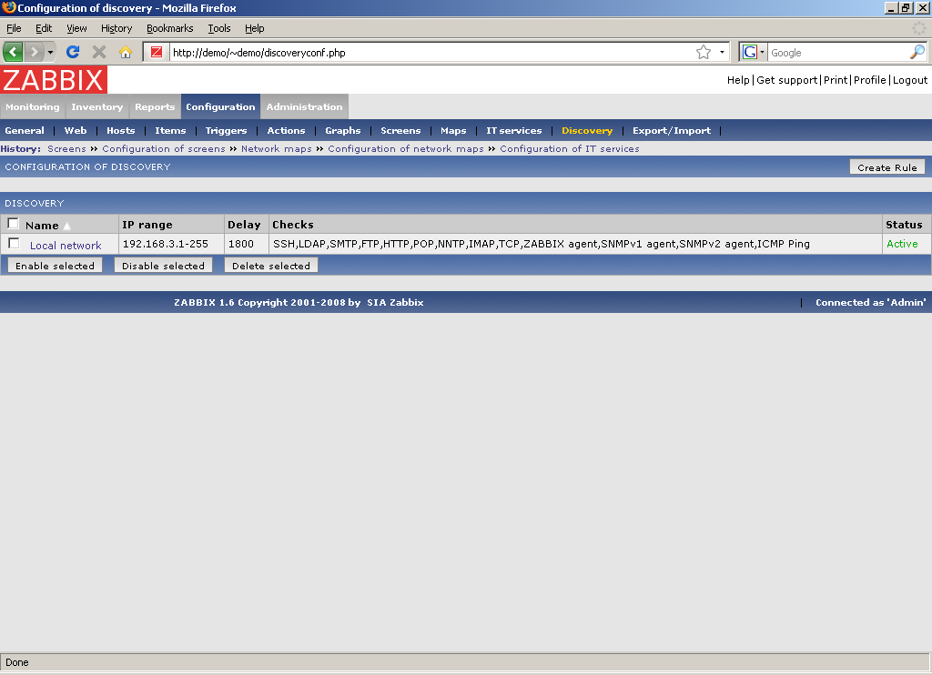The image size is (932, 675).
Task: Open history link Network maps
Action: [277, 148]
